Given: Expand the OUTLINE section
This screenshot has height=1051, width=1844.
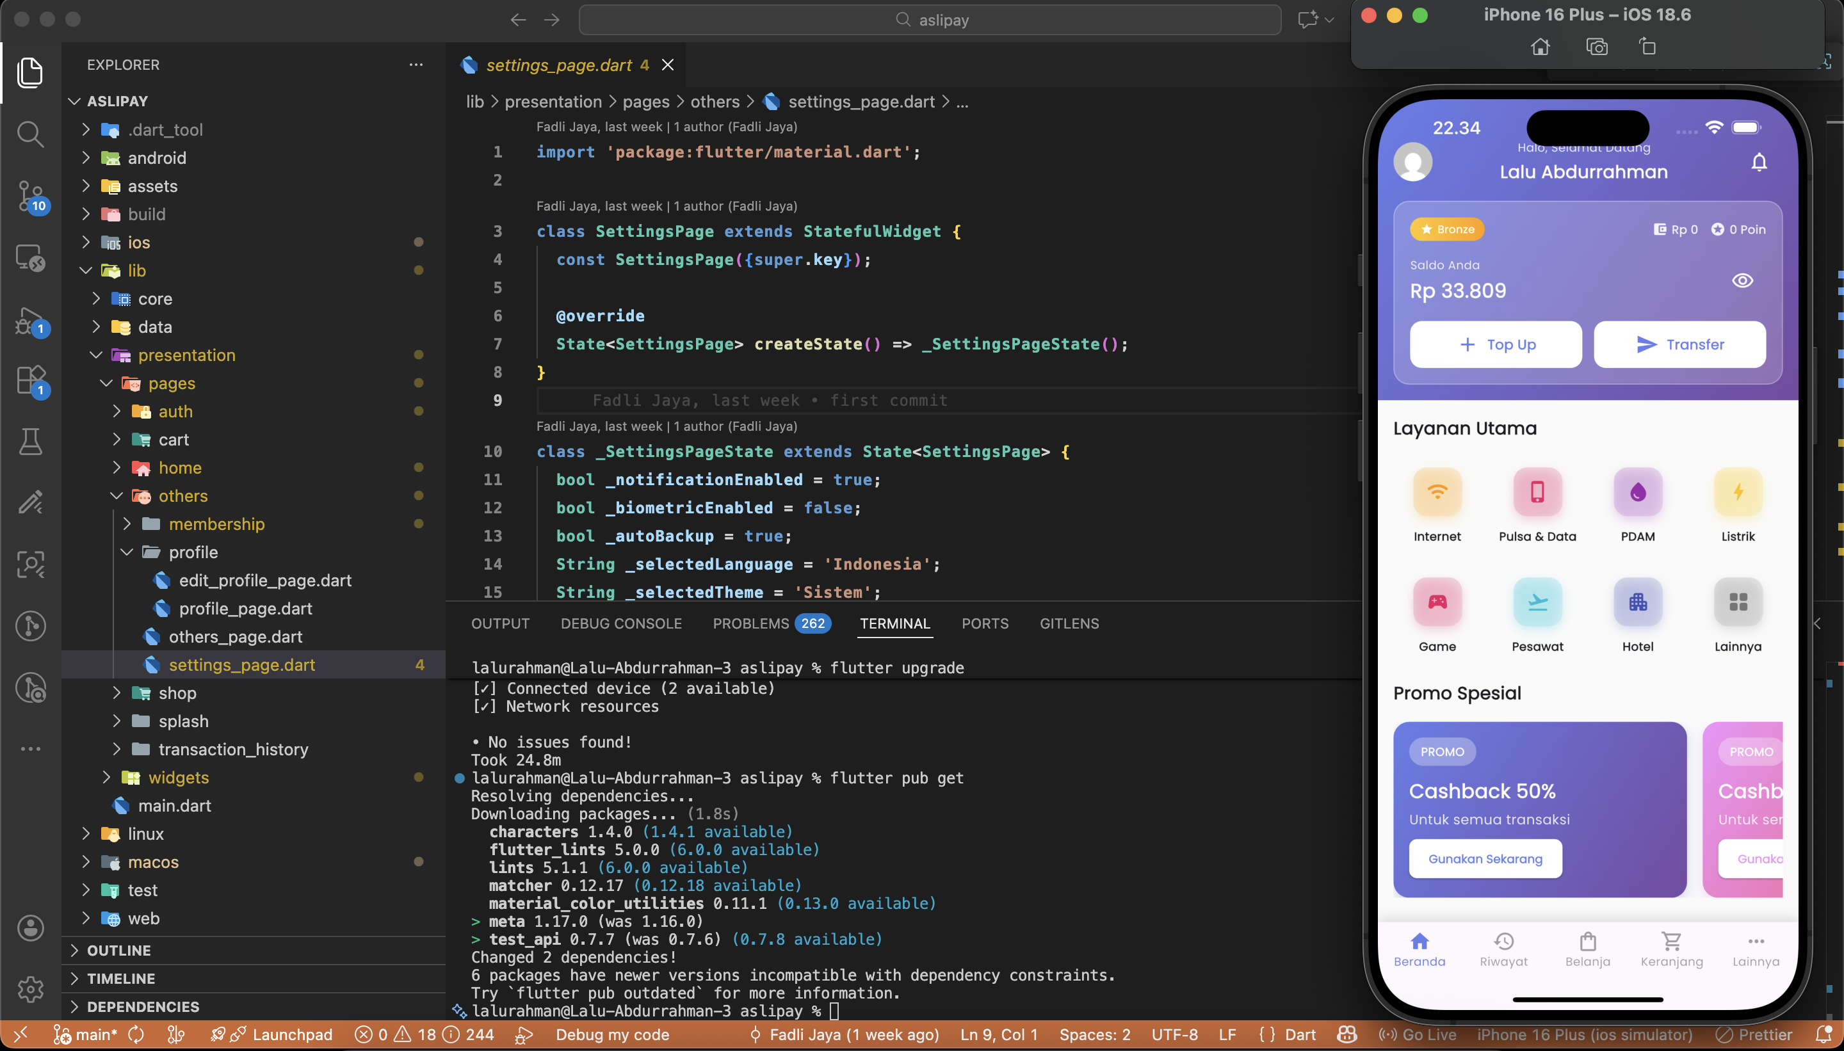Looking at the screenshot, I should (119, 951).
